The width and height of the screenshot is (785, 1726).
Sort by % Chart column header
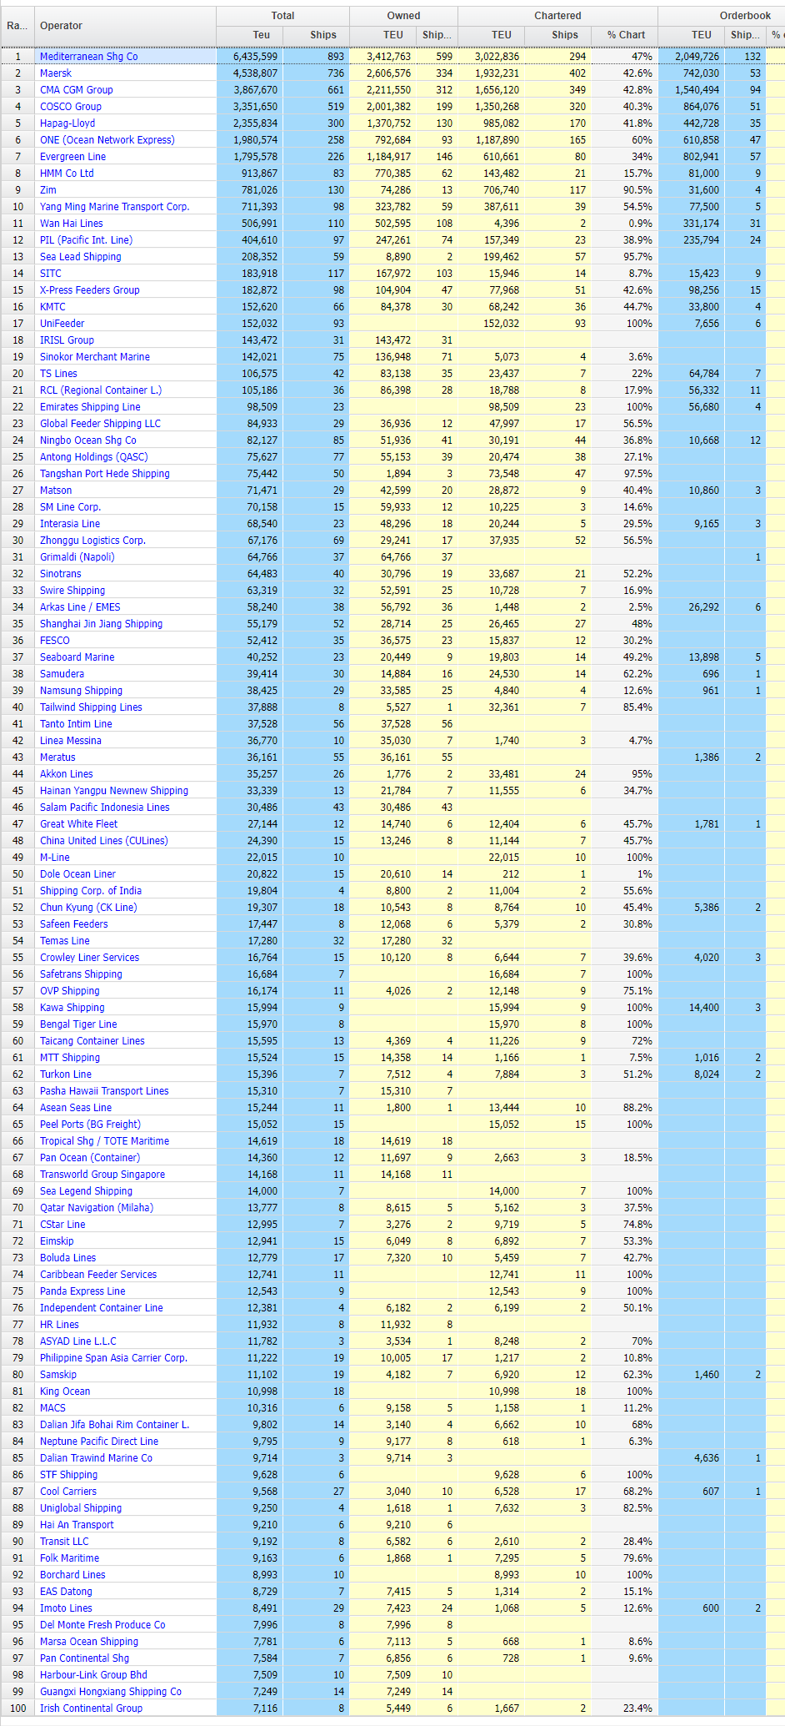pyautogui.click(x=625, y=35)
